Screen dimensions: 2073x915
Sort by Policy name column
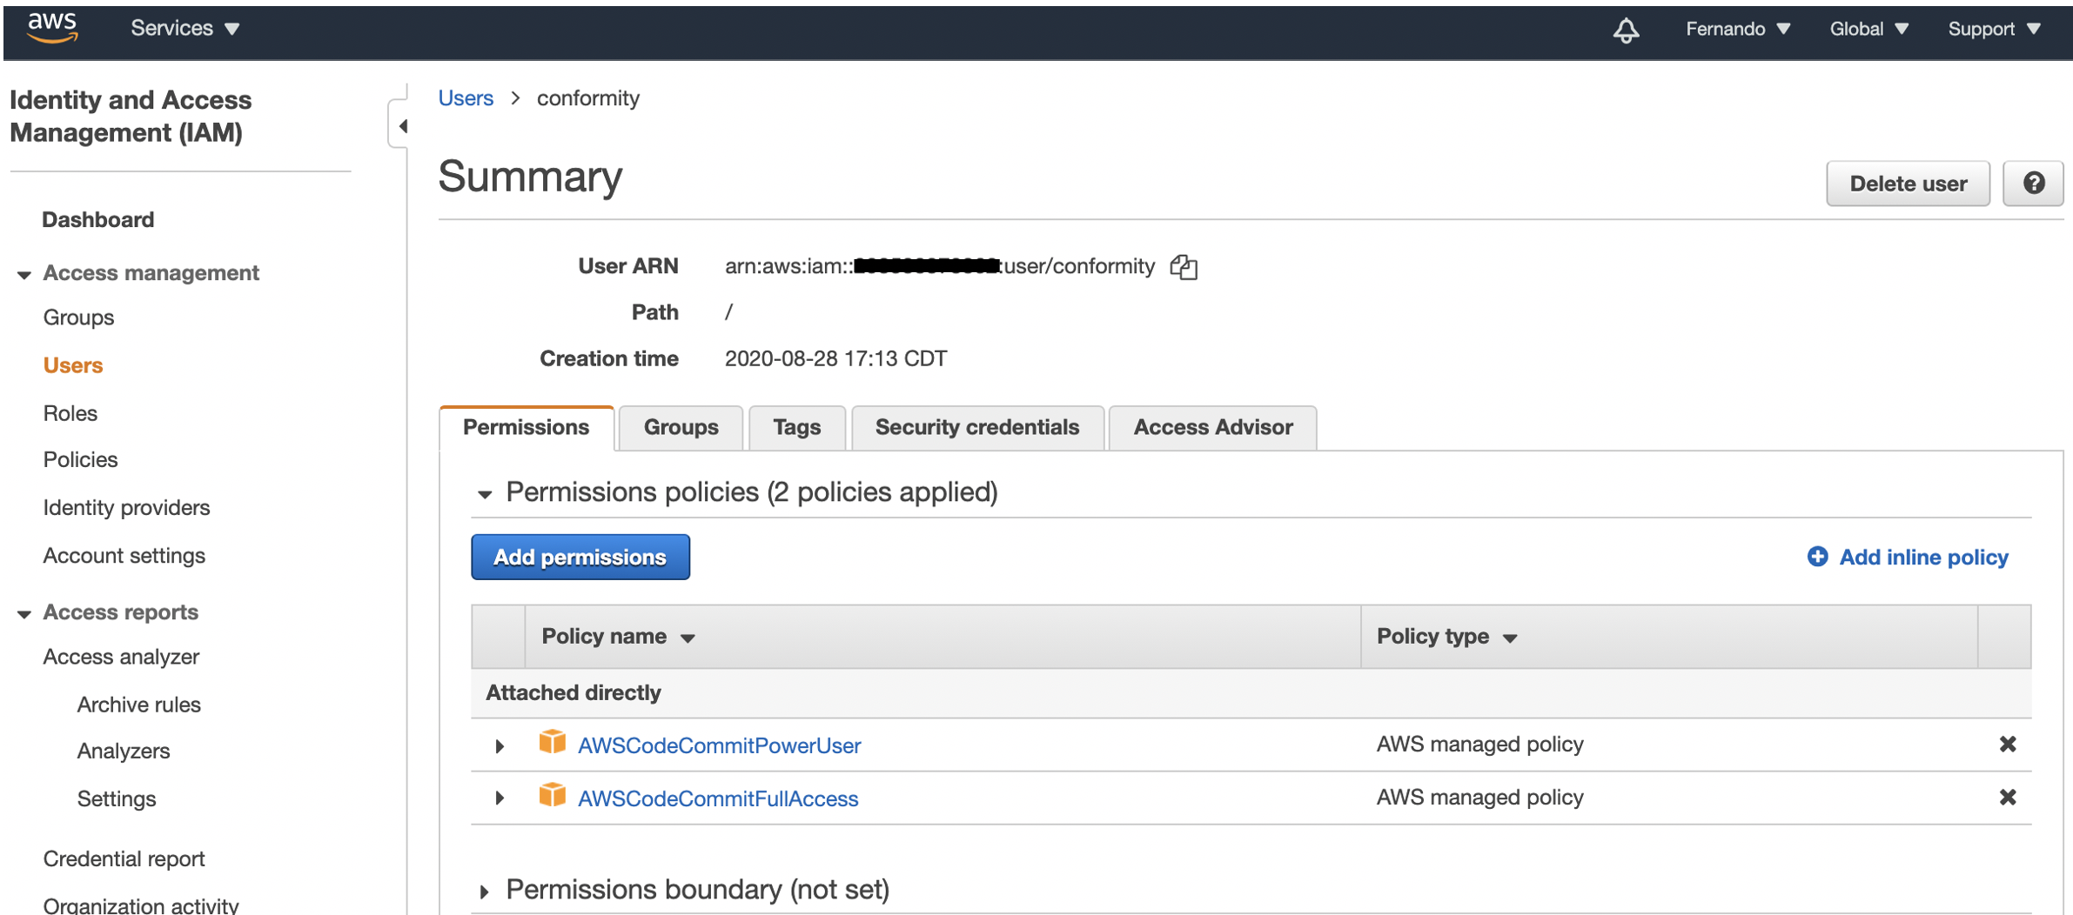(x=618, y=637)
